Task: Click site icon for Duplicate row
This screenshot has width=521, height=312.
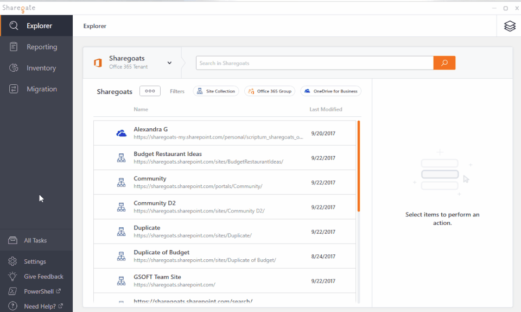Action: [121, 232]
